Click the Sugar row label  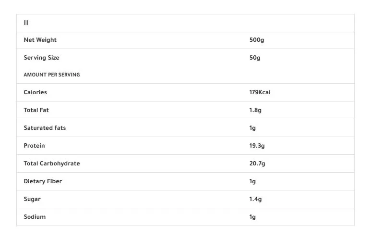pyautogui.click(x=32, y=199)
